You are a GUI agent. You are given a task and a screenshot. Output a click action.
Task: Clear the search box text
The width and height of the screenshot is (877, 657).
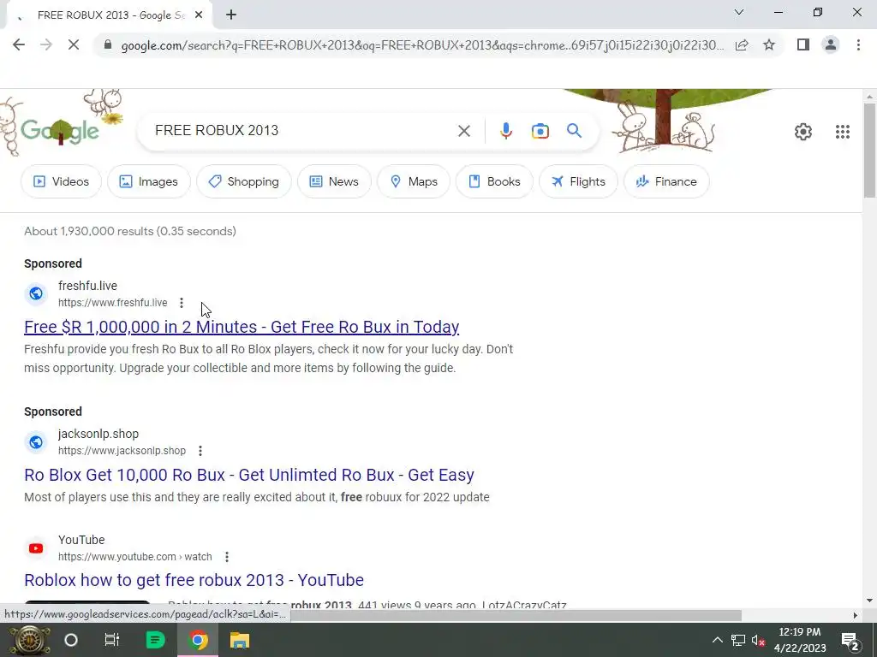[463, 131]
